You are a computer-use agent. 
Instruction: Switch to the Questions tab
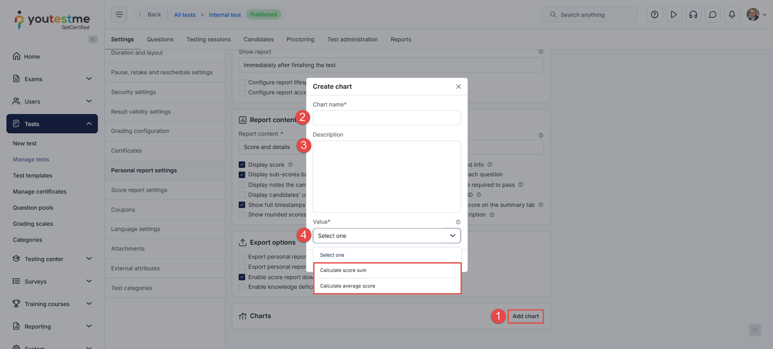160,40
